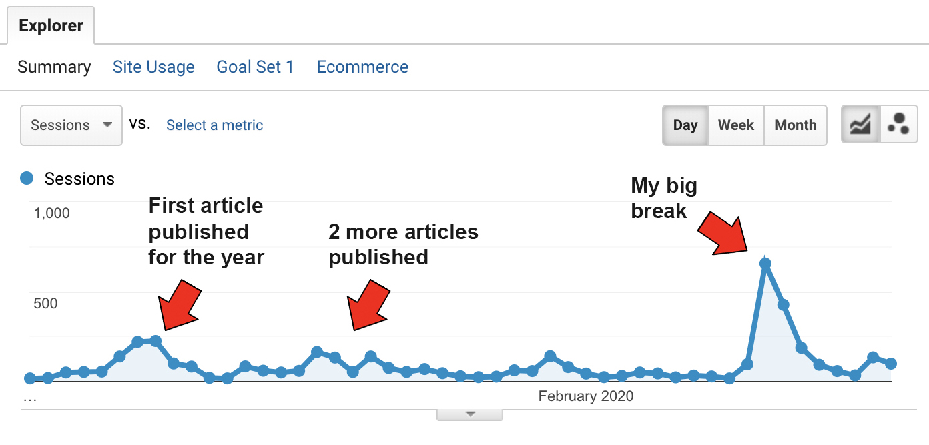
Task: Open the Ecommerce view
Action: point(362,67)
